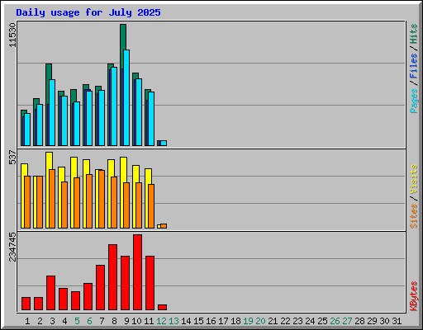Viewport: 423px width, 330px height.
Task: Click green weekend day 6 label
Action: pos(89,321)
